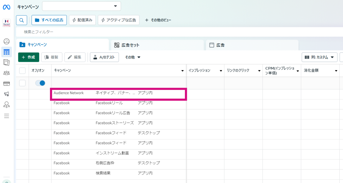Open the audiences people icon

point(7,73)
